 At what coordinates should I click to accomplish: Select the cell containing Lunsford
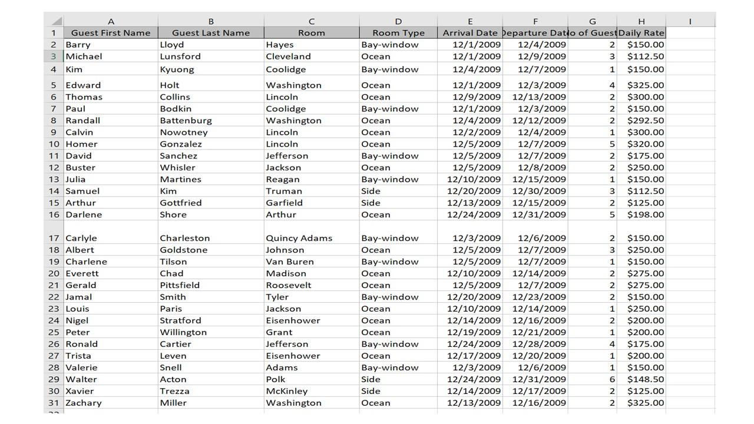click(x=211, y=56)
